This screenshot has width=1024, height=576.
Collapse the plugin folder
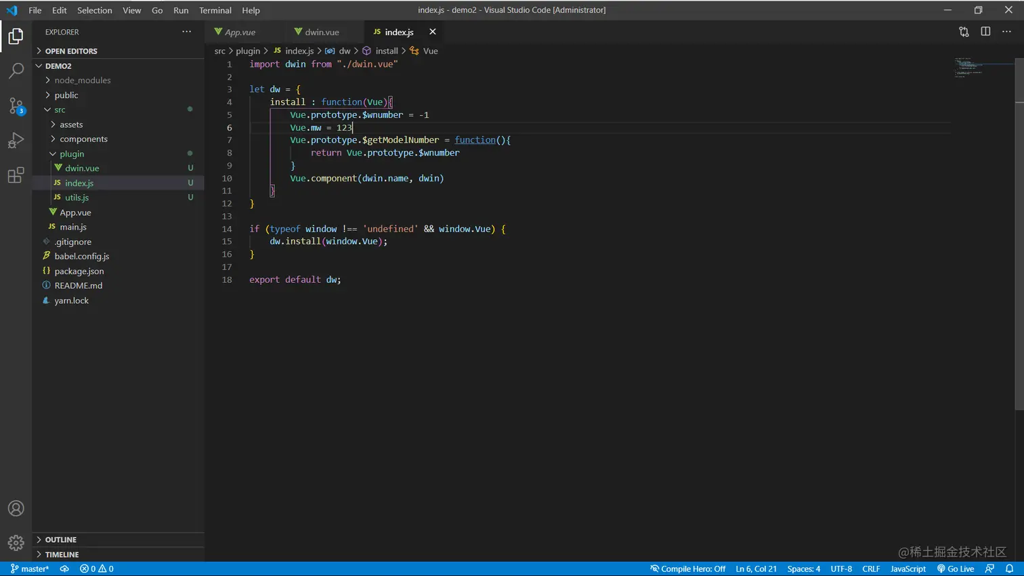click(72, 154)
